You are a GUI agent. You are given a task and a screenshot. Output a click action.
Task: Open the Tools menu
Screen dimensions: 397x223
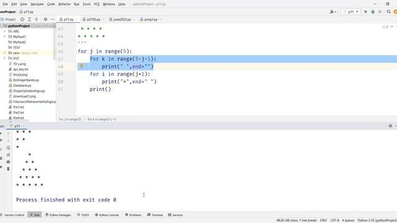[x=87, y=4]
